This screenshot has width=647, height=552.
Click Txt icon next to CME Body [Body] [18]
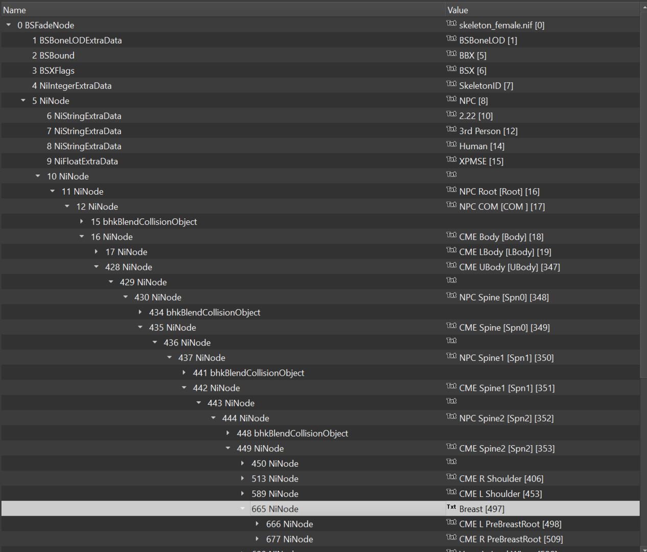pos(451,235)
